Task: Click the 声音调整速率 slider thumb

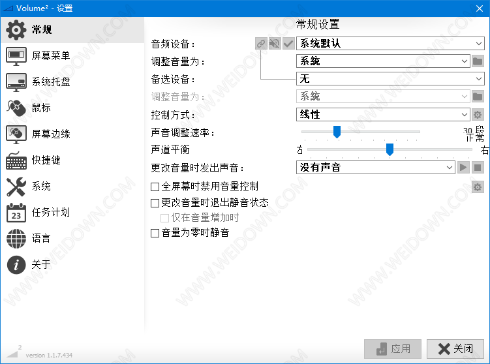Action: coord(337,132)
